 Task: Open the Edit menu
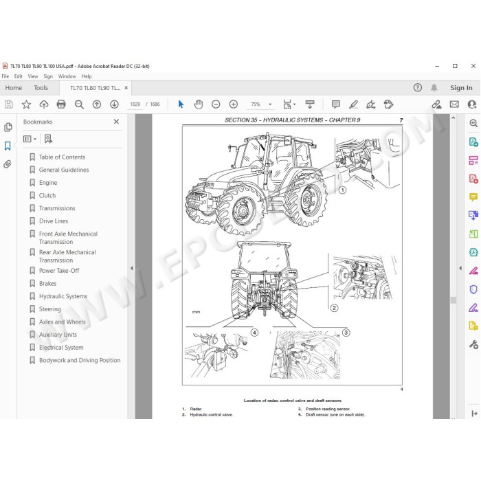pyautogui.click(x=18, y=76)
